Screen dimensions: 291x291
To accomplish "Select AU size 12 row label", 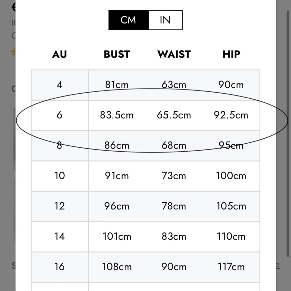I will pos(59,206).
